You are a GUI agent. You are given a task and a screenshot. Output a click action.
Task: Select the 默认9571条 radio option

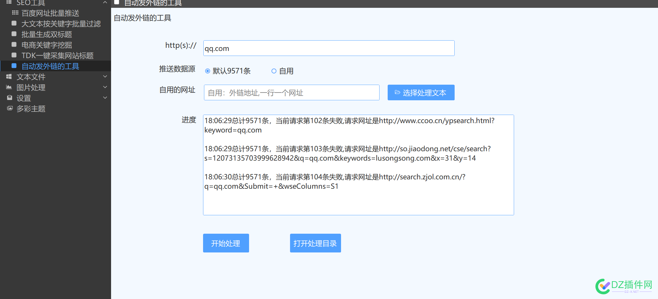point(207,71)
